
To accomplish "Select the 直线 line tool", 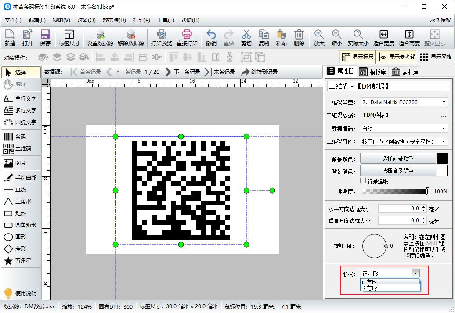I will click(20, 190).
